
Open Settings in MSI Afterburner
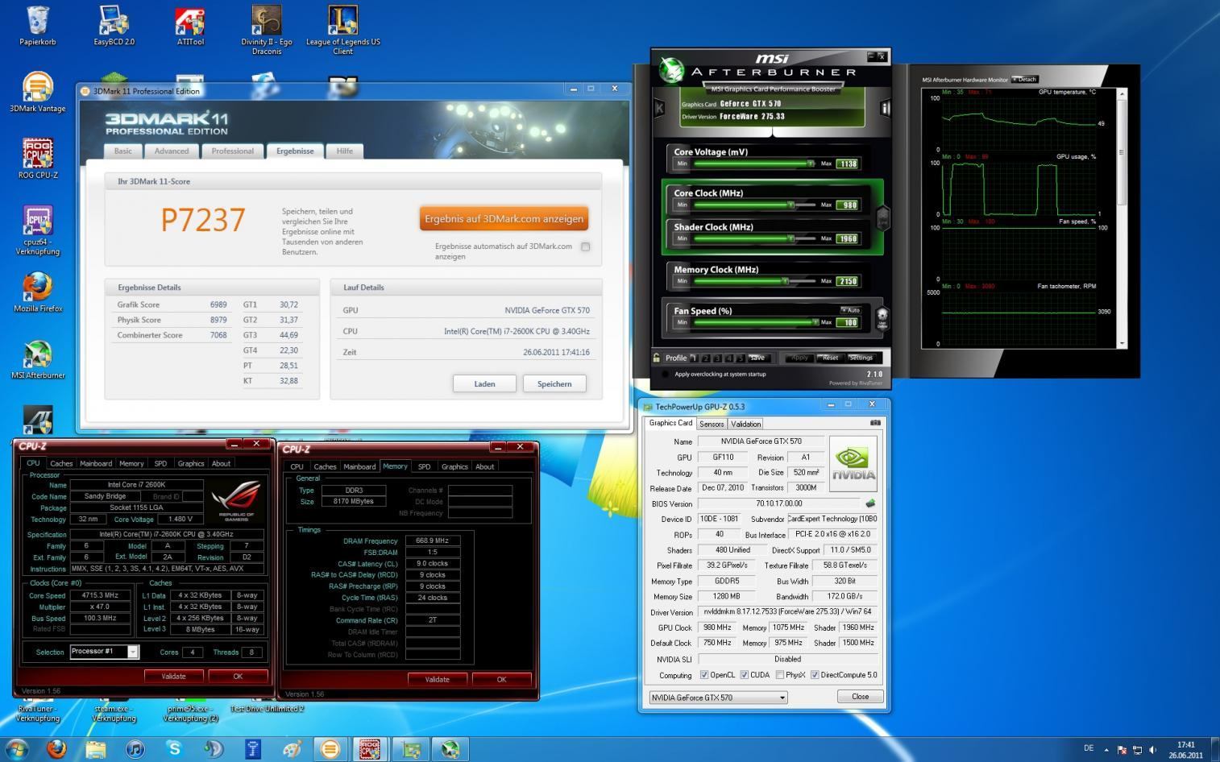(x=861, y=358)
